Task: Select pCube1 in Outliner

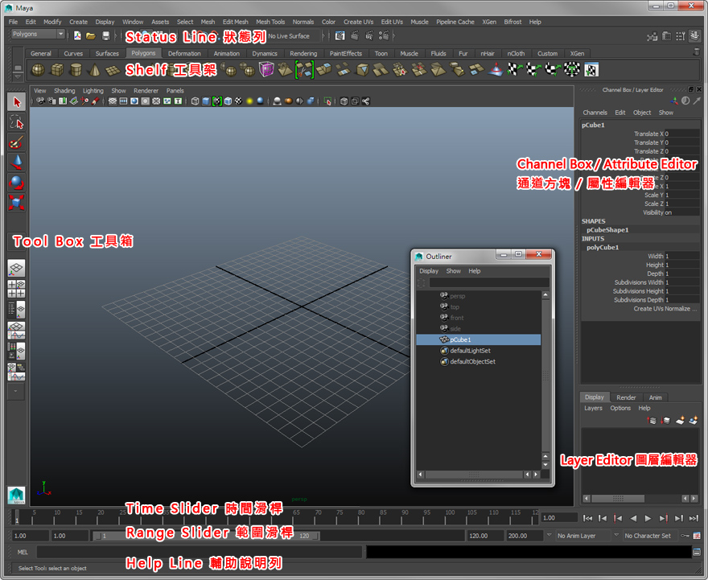Action: click(478, 339)
